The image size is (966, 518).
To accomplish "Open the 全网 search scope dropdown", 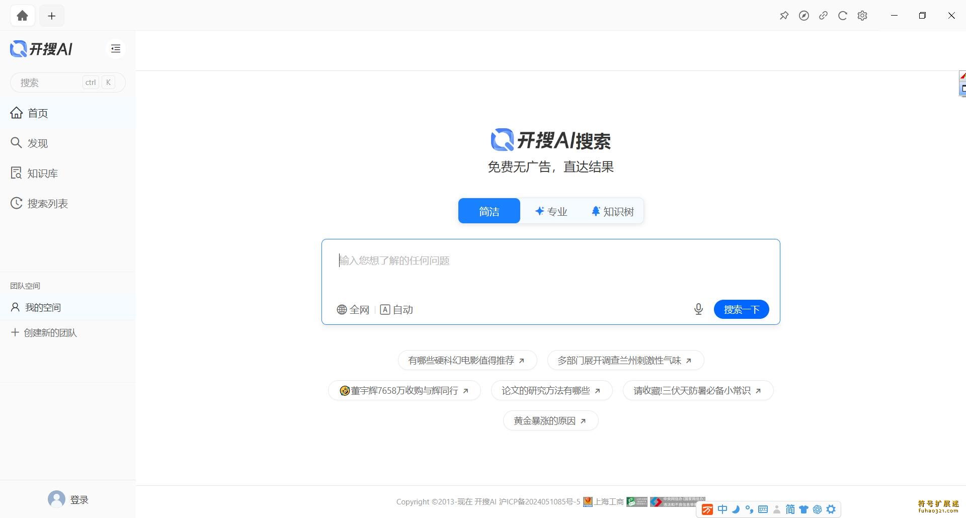I will point(353,309).
